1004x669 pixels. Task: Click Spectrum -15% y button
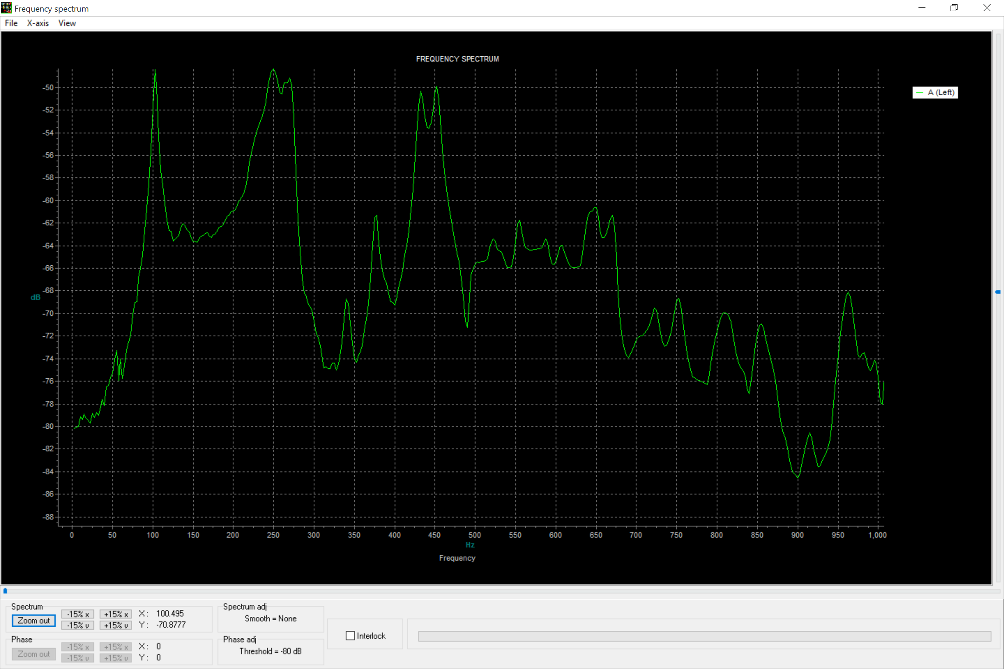pos(78,625)
